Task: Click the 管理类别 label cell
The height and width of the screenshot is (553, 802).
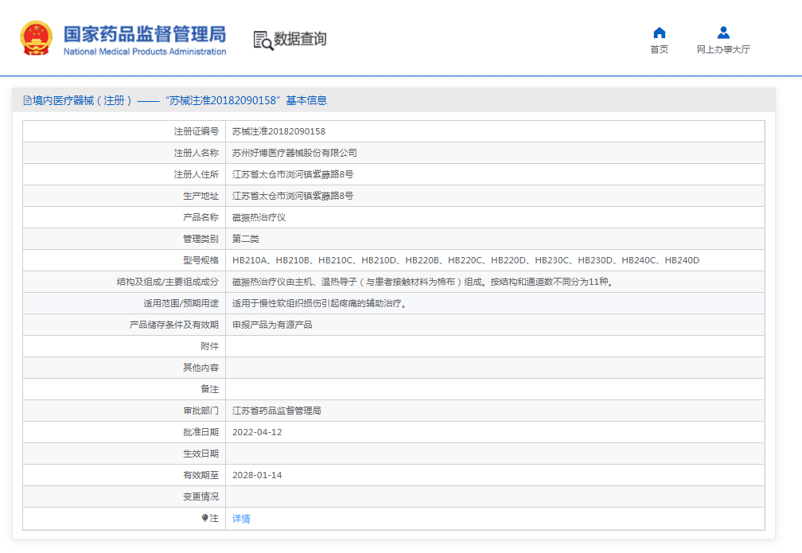Action: tap(124, 239)
